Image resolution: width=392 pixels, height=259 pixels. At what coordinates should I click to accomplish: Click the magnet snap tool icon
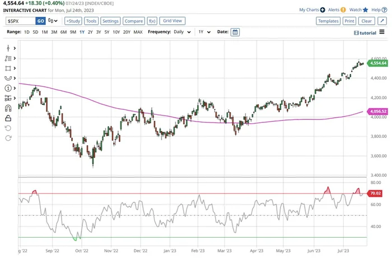8,108
